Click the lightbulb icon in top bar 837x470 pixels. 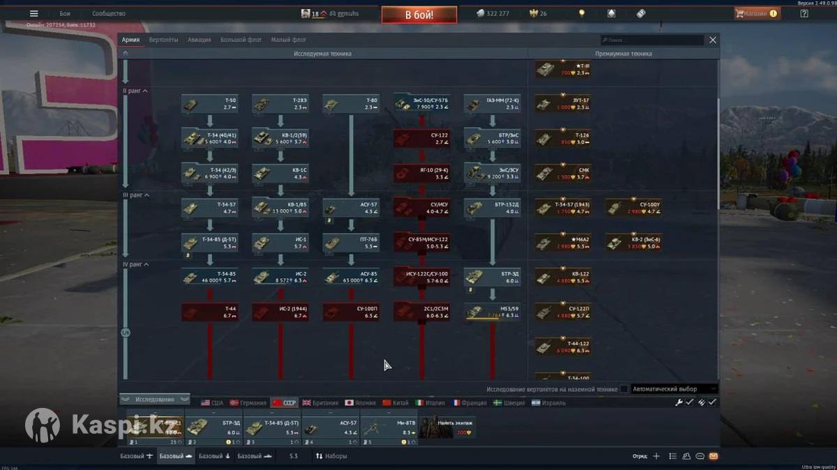click(x=582, y=13)
